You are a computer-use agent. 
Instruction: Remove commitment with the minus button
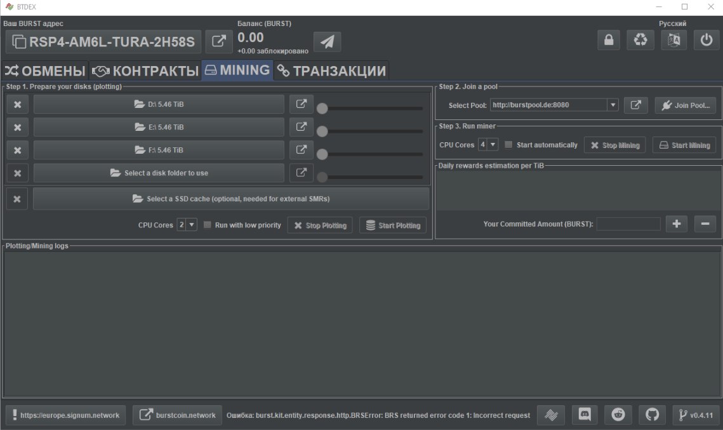tap(705, 224)
